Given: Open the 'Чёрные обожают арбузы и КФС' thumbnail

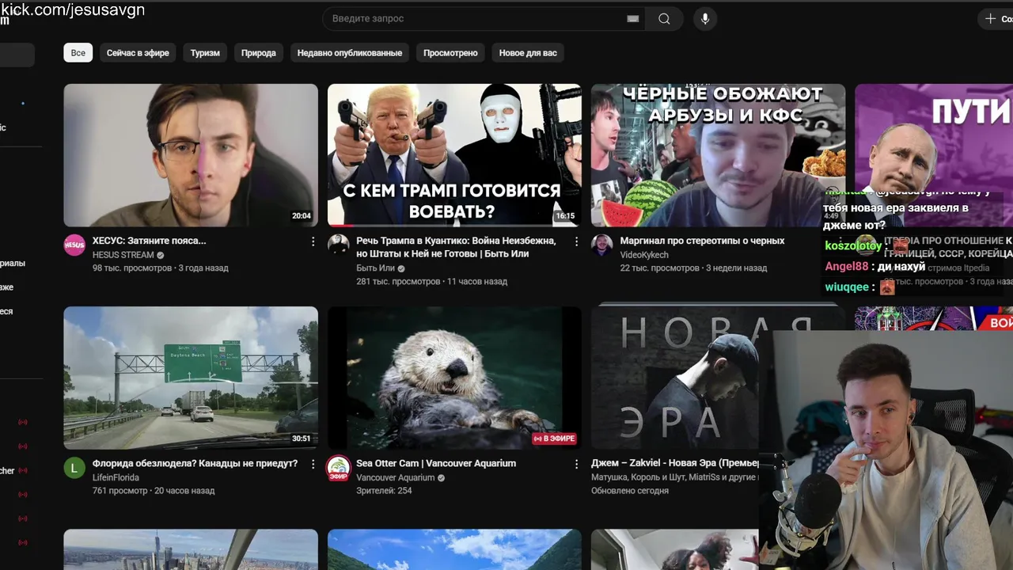Looking at the screenshot, I should (718, 155).
